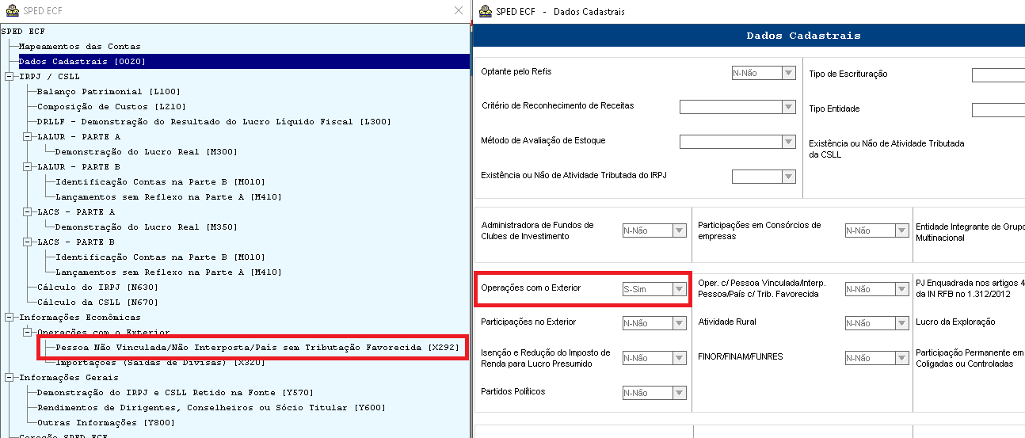The image size is (1025, 438).
Task: Open Lançamentos sem Reflexo na Parte A under LALUR
Action: click(168, 197)
